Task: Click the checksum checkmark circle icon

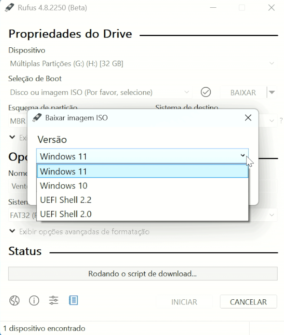Action: pos(206,92)
